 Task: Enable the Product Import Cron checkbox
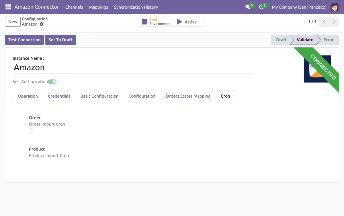point(31,162)
